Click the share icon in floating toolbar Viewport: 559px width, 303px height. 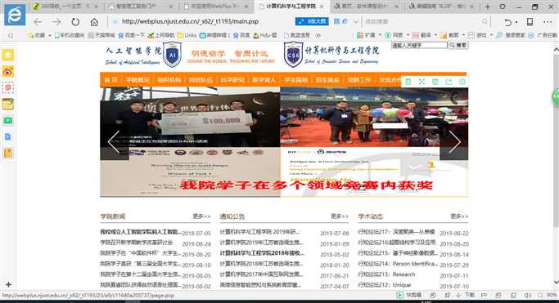click(449, 82)
